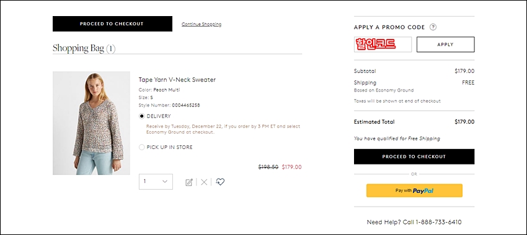
Task: Click the top Proceed to Checkout button
Action: point(112,23)
